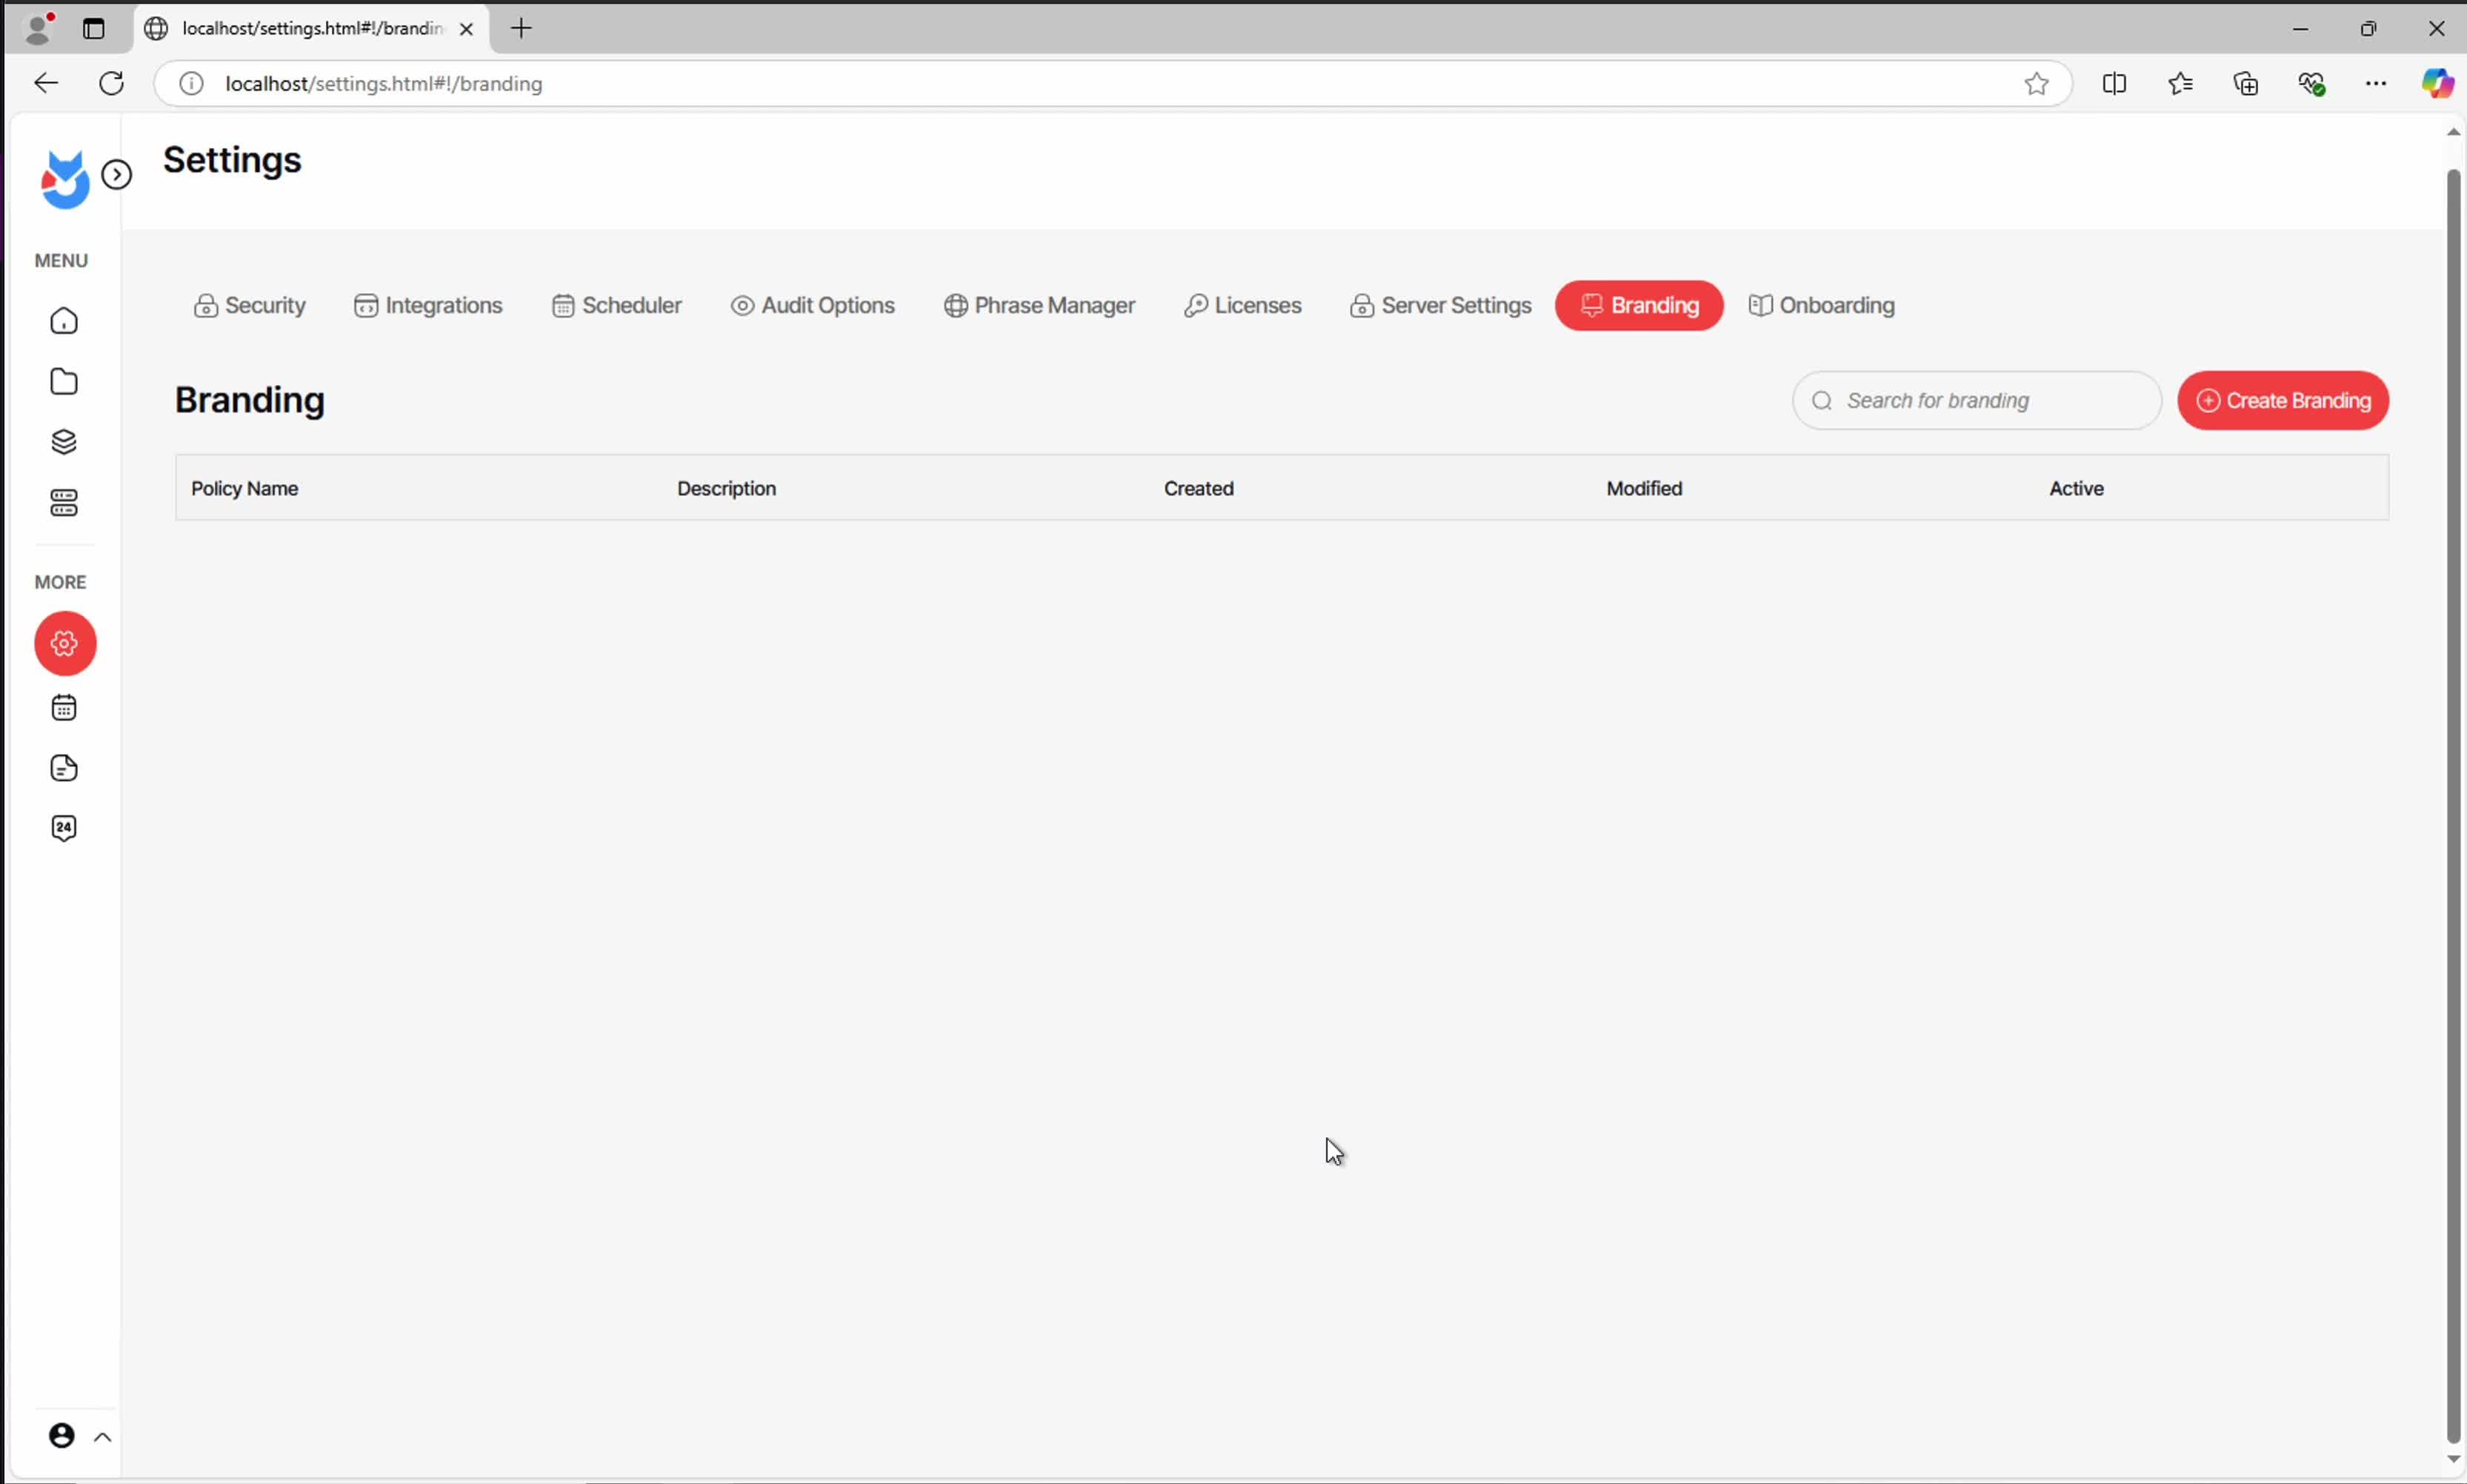Select the Licenses tab

pos(1242,305)
